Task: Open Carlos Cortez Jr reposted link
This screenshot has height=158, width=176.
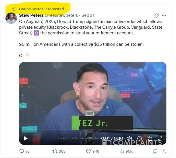Action: (41, 9)
